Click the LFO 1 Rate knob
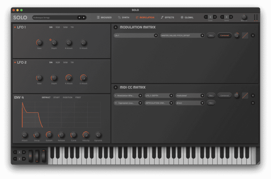The height and width of the screenshot is (179, 271). click(39, 43)
